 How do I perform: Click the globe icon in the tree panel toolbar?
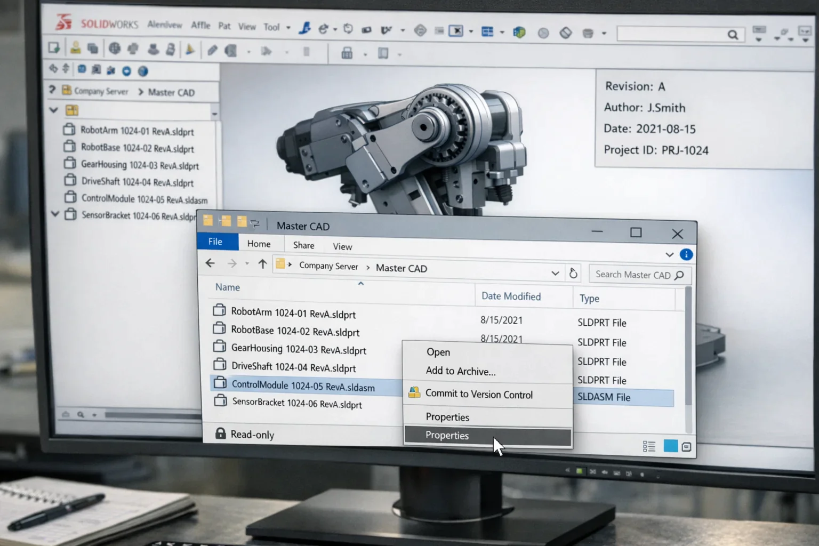point(142,70)
